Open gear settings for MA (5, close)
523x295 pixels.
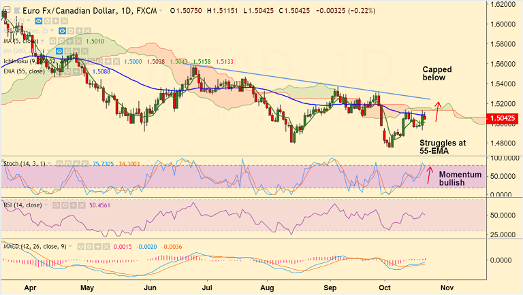point(61,41)
